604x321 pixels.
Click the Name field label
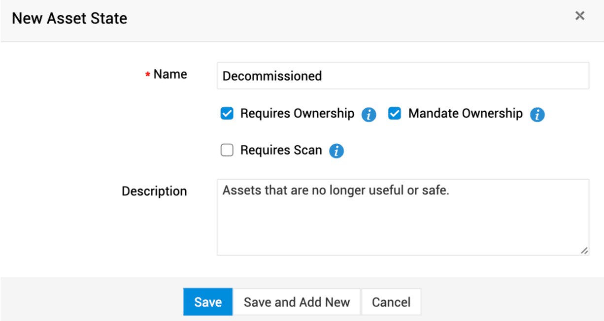170,74
